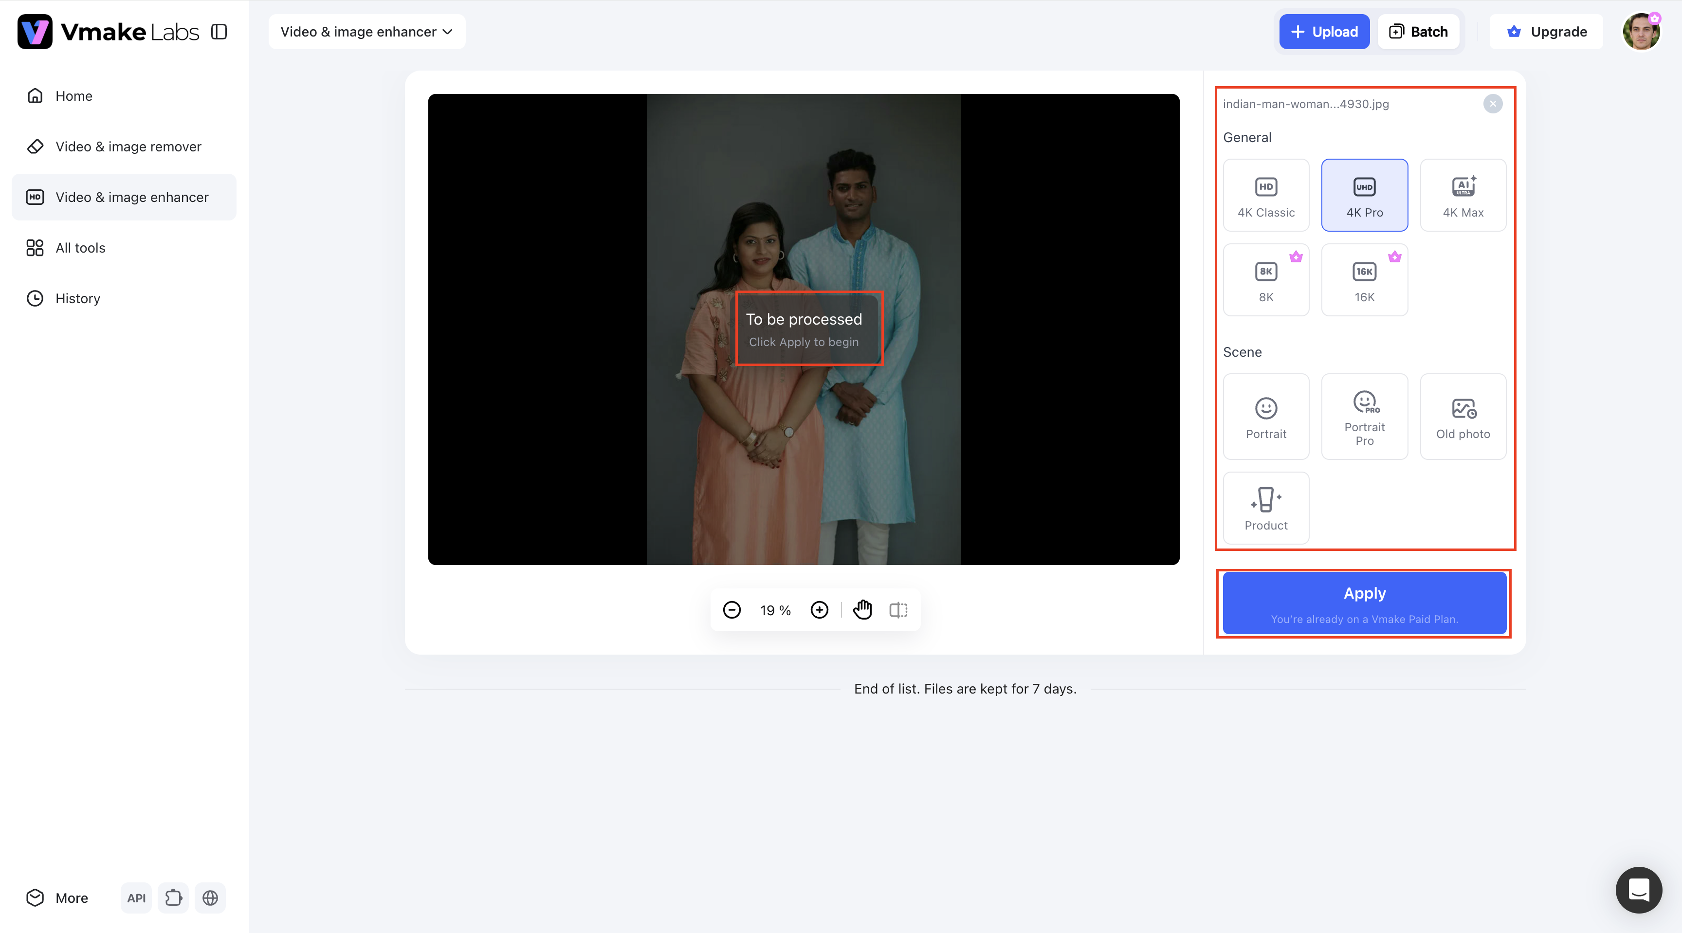The image size is (1682, 933).
Task: Open the chat support bubble
Action: pyautogui.click(x=1639, y=890)
